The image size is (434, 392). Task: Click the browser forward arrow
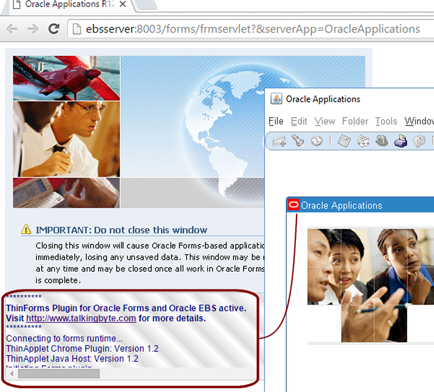tap(33, 29)
